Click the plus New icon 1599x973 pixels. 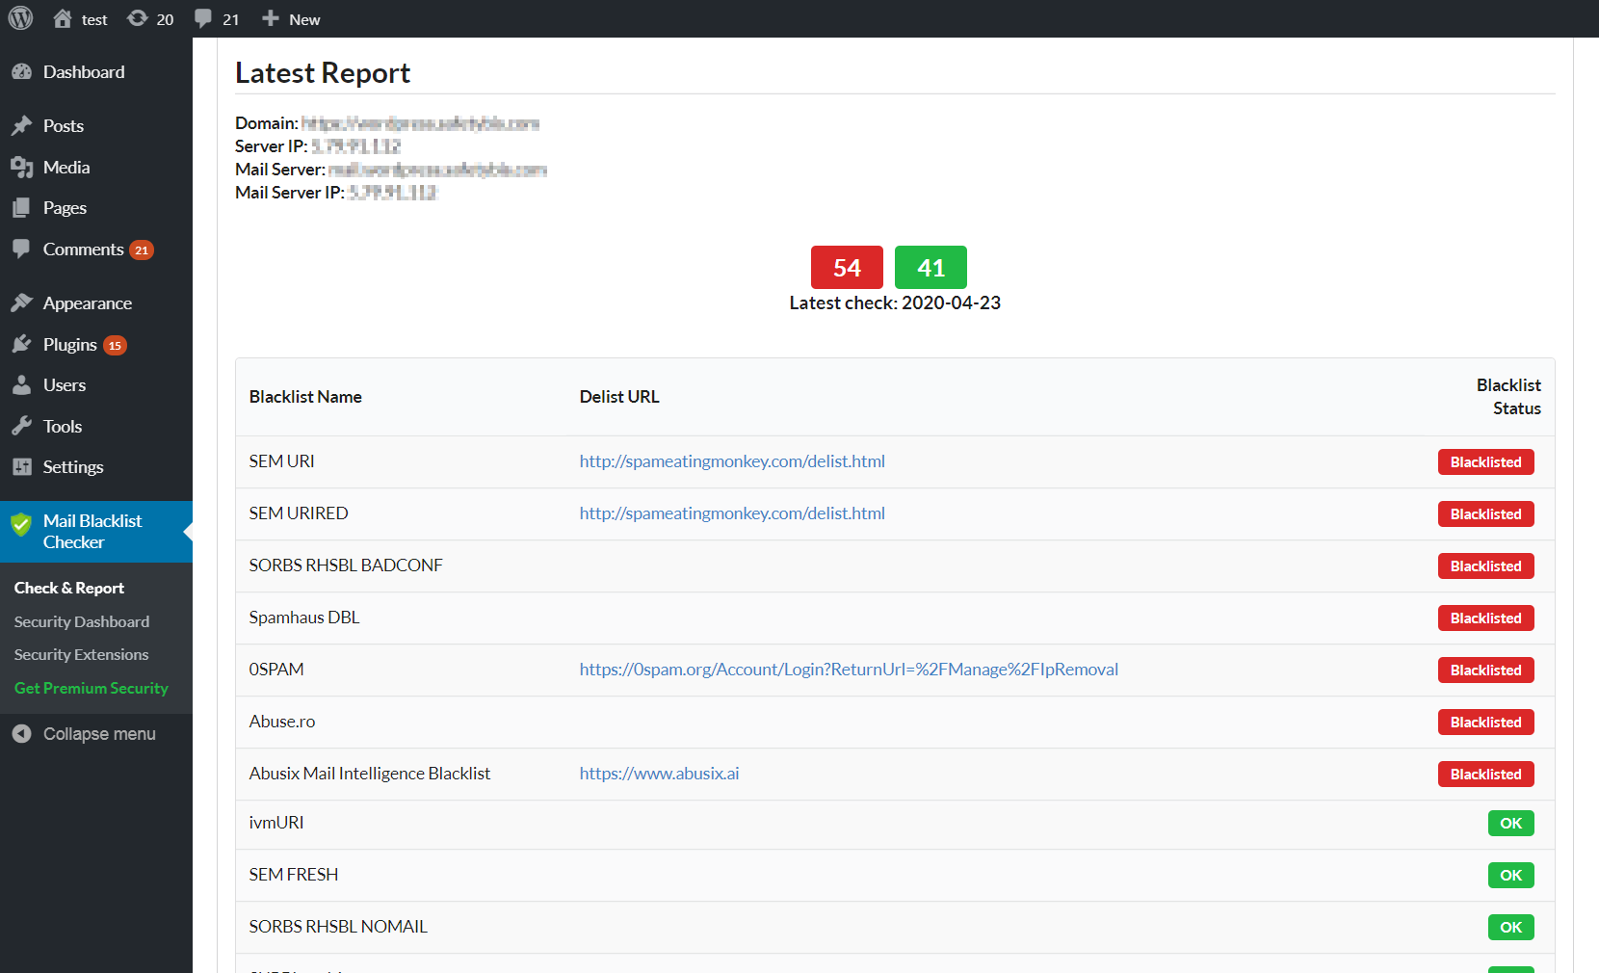pyautogui.click(x=271, y=18)
